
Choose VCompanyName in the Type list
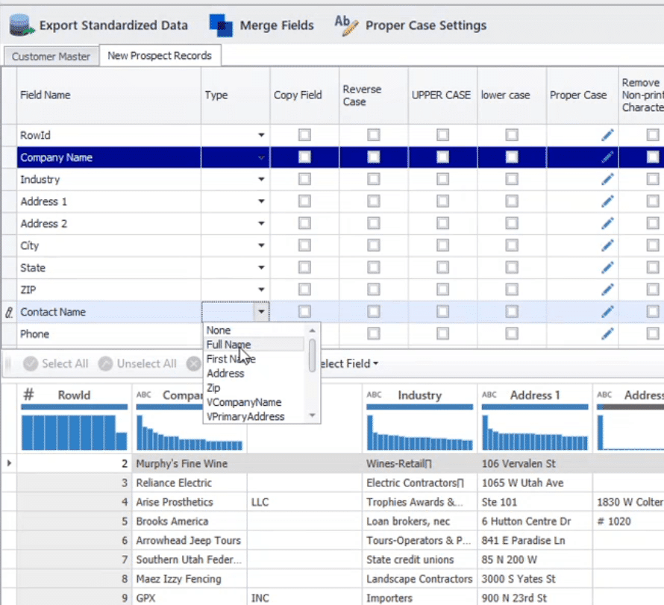point(244,402)
